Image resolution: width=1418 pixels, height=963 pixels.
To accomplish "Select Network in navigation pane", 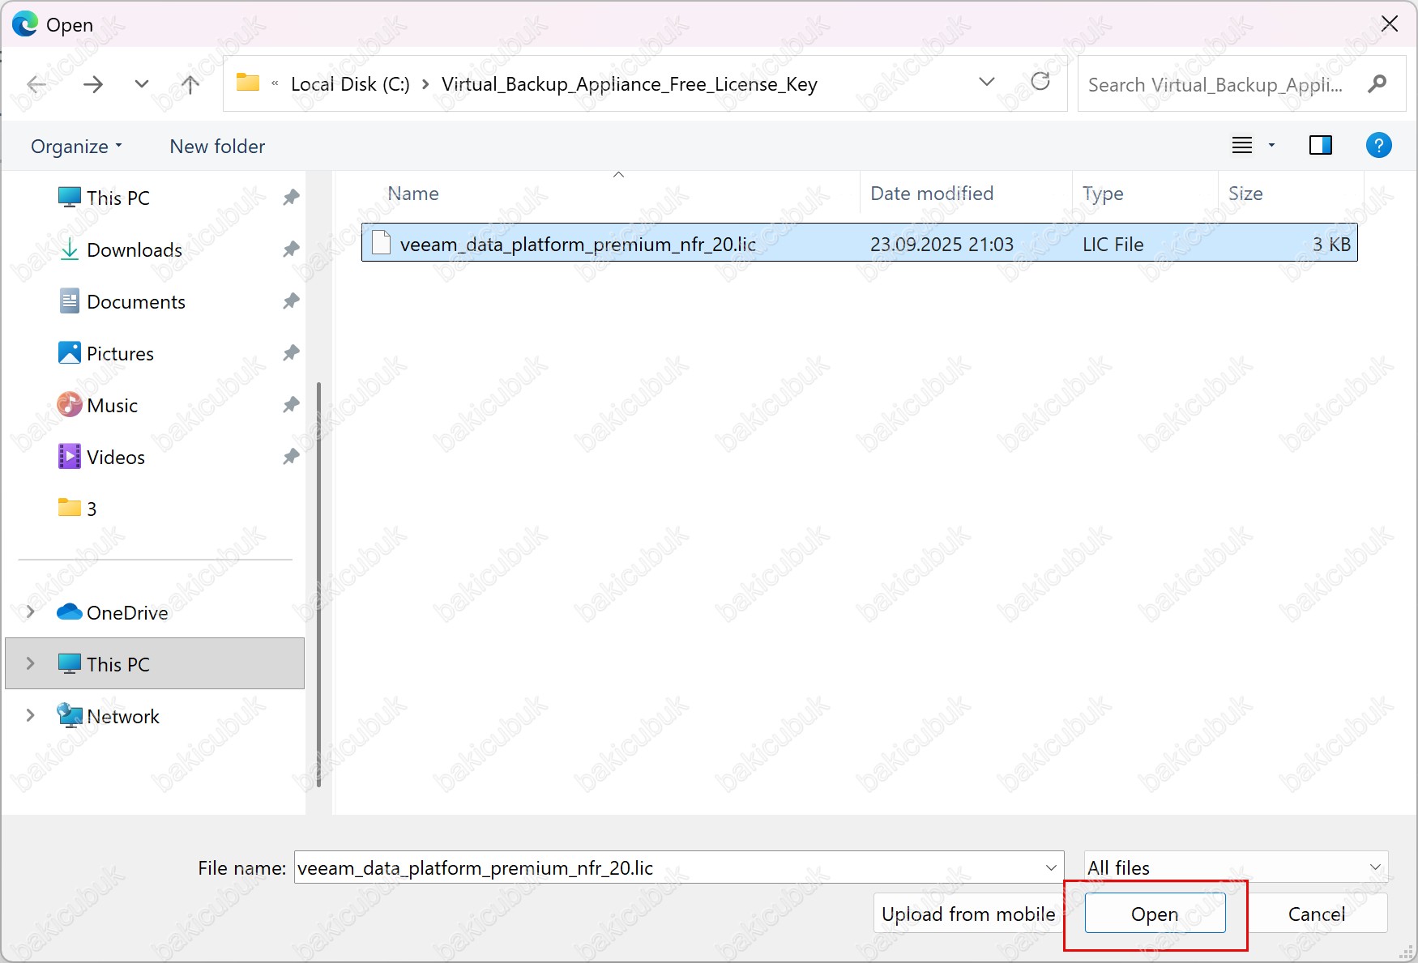I will [109, 716].
